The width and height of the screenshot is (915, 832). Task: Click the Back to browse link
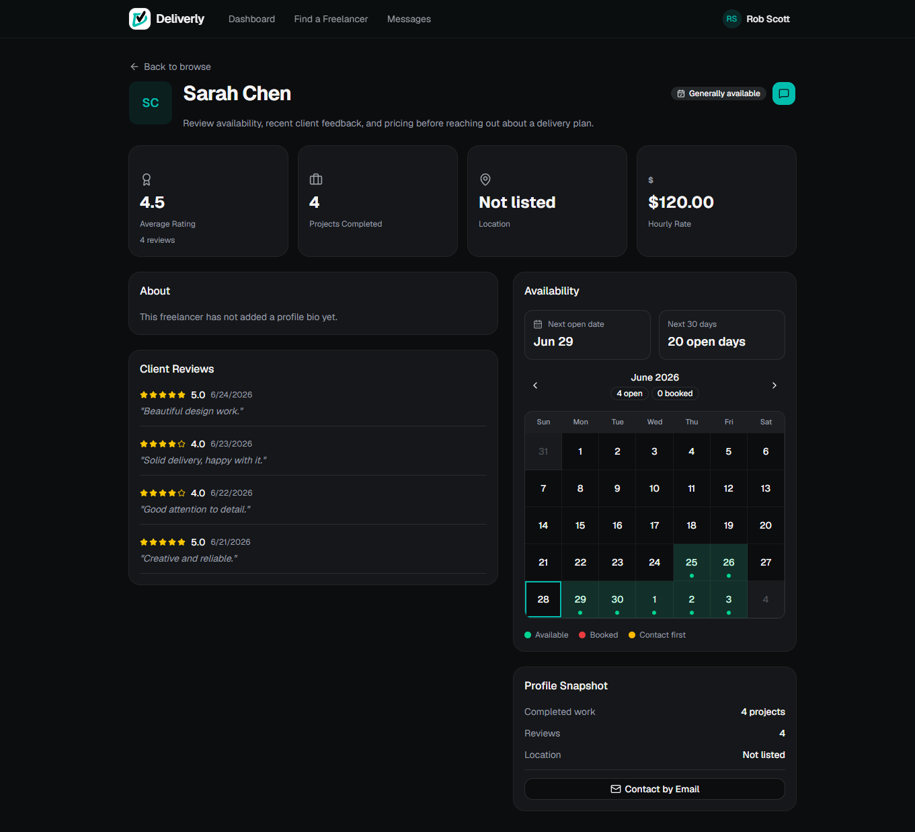click(x=171, y=67)
